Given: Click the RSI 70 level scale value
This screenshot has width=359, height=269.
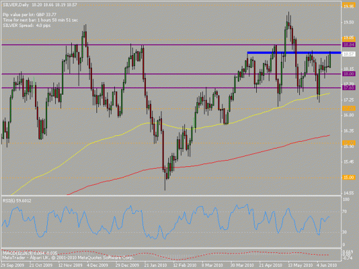Looking at the screenshot, I should click(x=344, y=212).
